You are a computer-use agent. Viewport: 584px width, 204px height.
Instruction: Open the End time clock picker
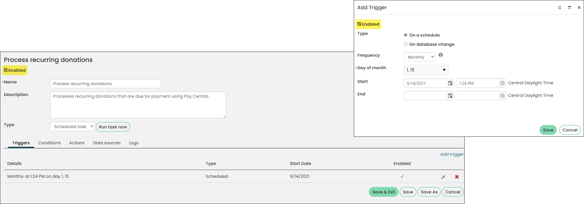502,96
